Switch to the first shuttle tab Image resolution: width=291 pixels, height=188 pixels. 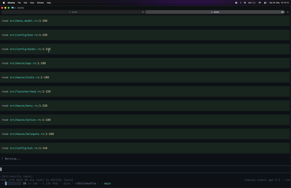point(73,12)
